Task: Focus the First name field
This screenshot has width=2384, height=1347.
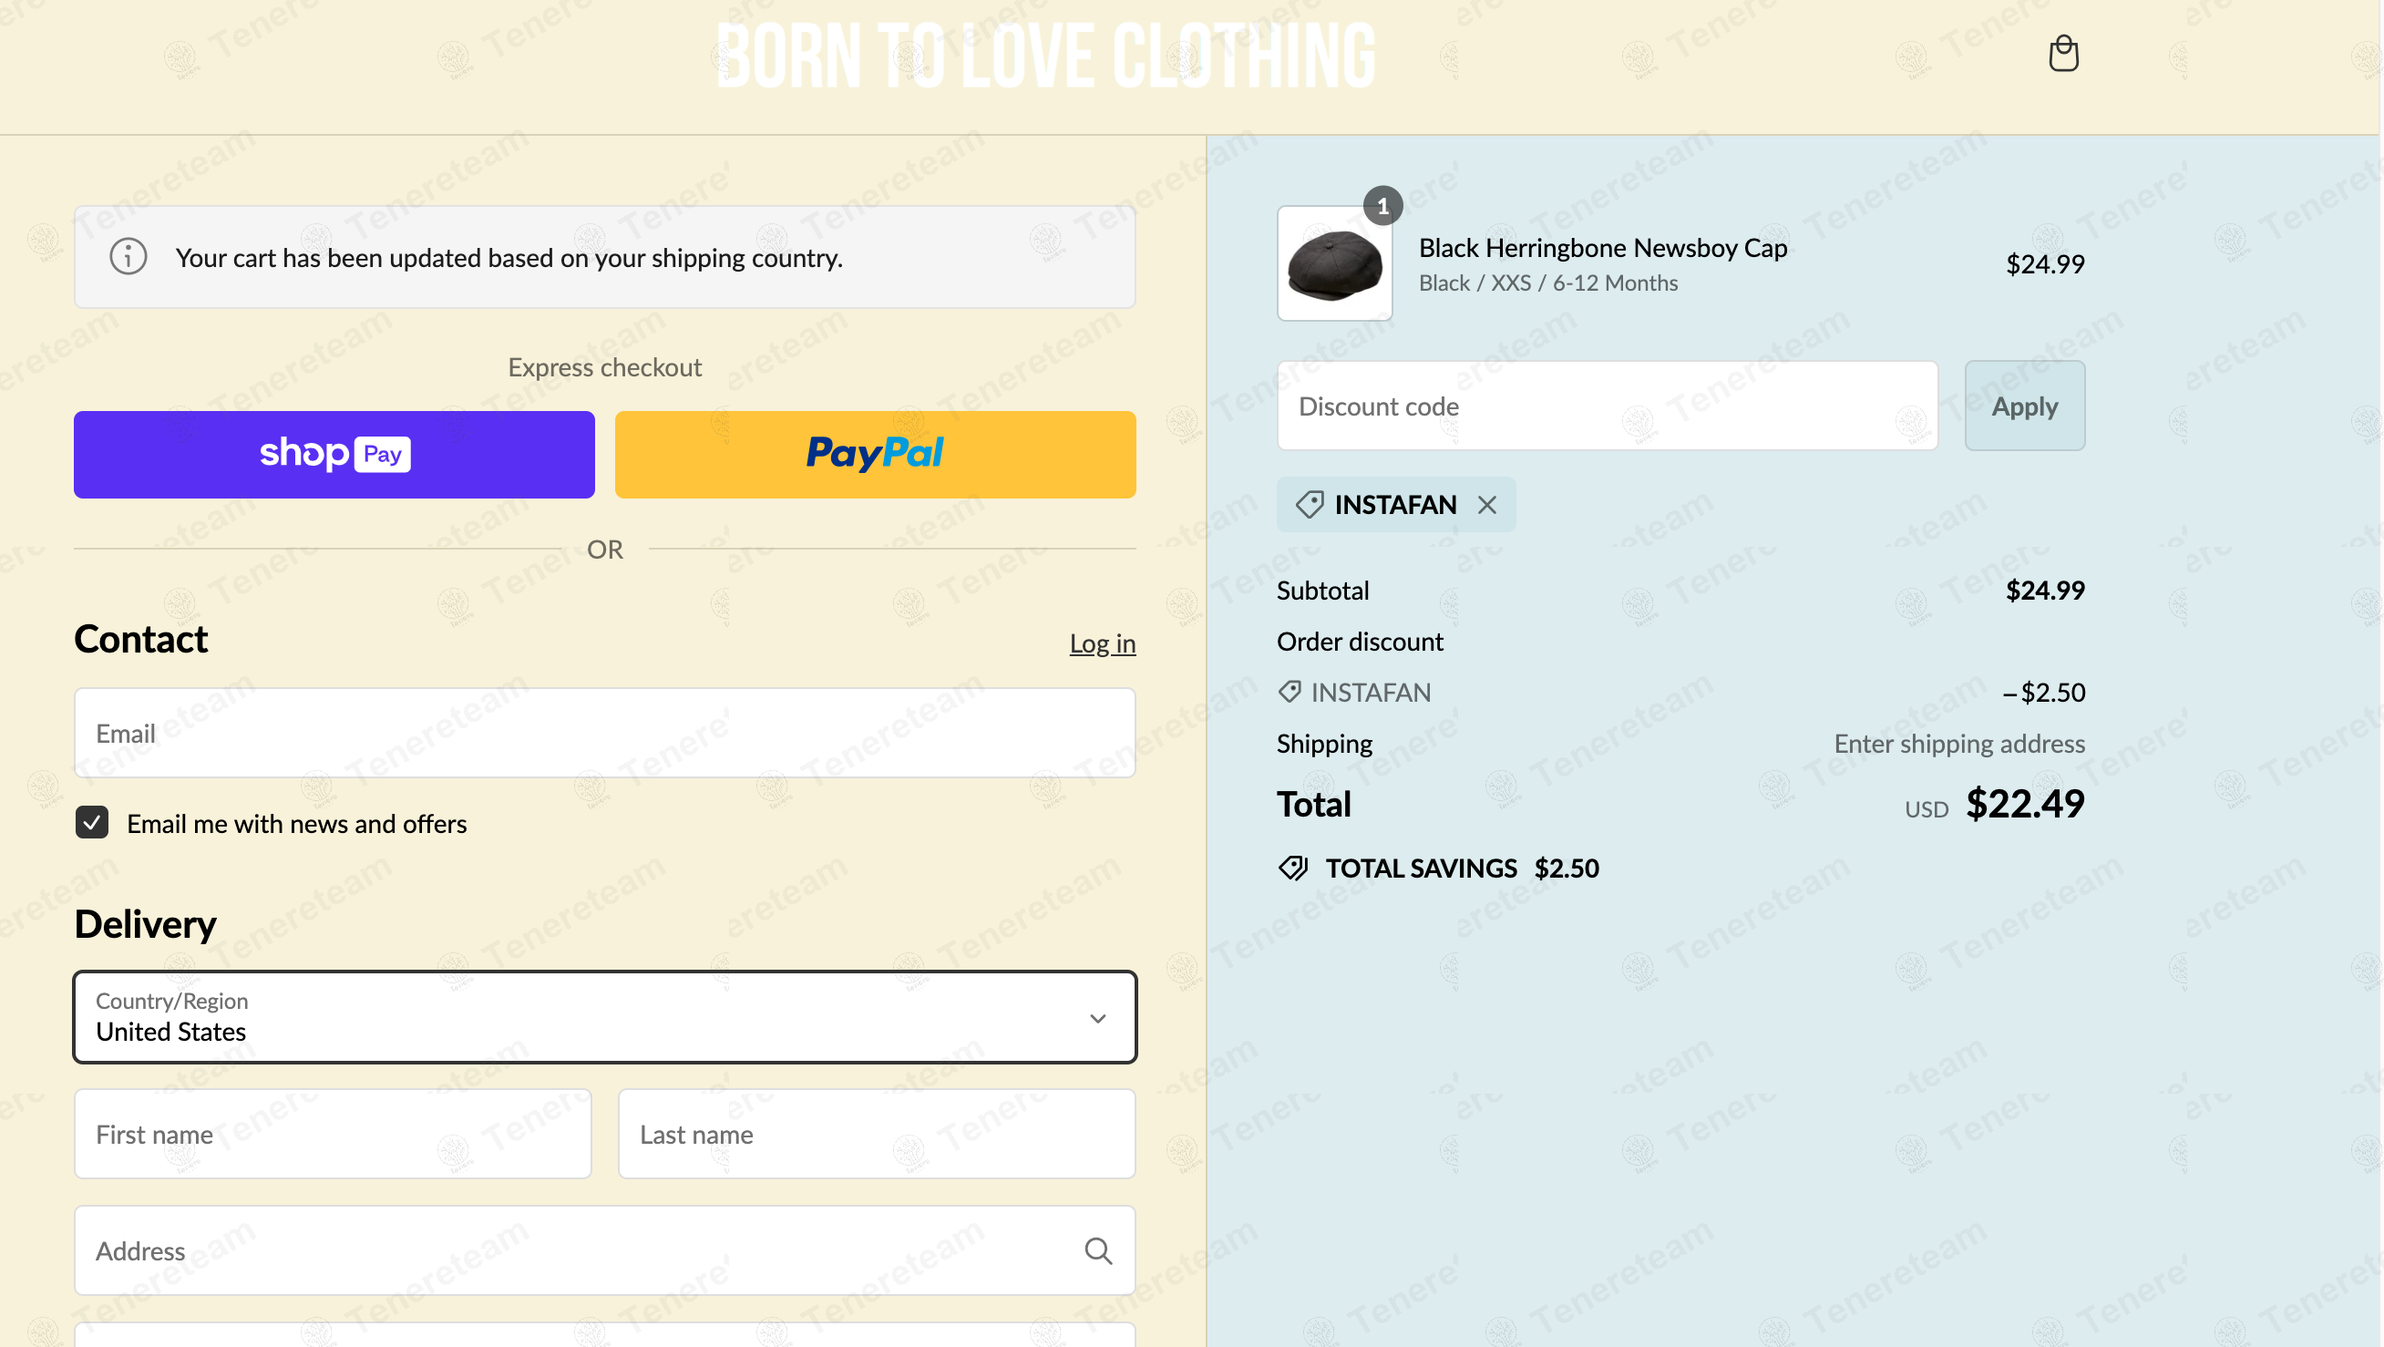Action: pos(333,1133)
